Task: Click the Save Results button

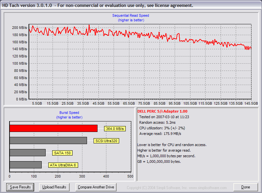Action: [x=20, y=187]
